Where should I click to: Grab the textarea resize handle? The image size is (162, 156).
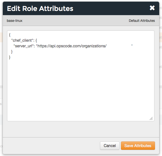[151, 118]
